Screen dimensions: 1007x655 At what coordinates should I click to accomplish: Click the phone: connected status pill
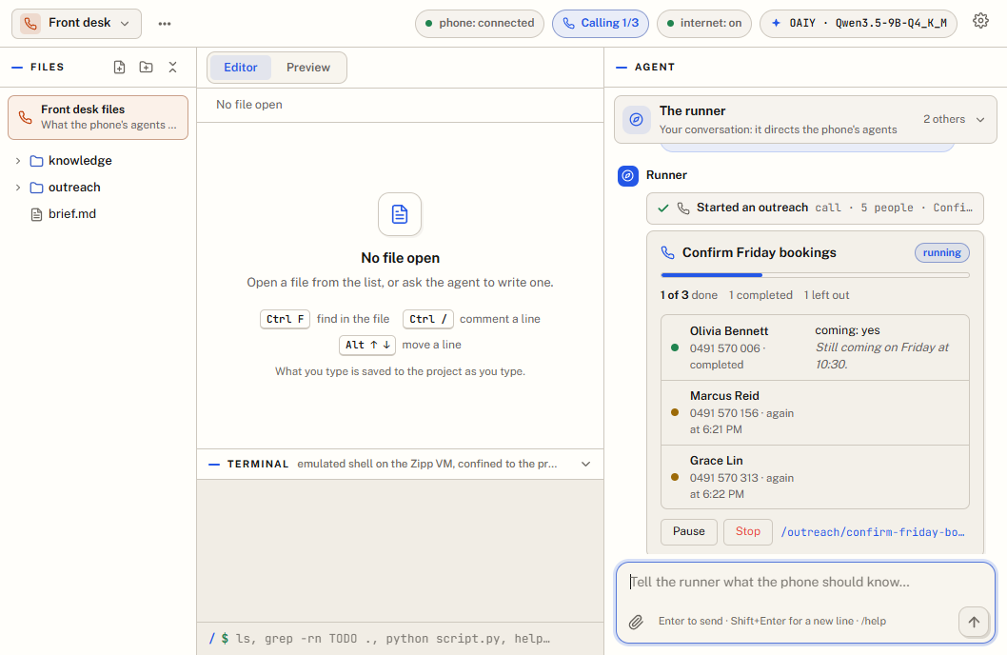(x=480, y=23)
